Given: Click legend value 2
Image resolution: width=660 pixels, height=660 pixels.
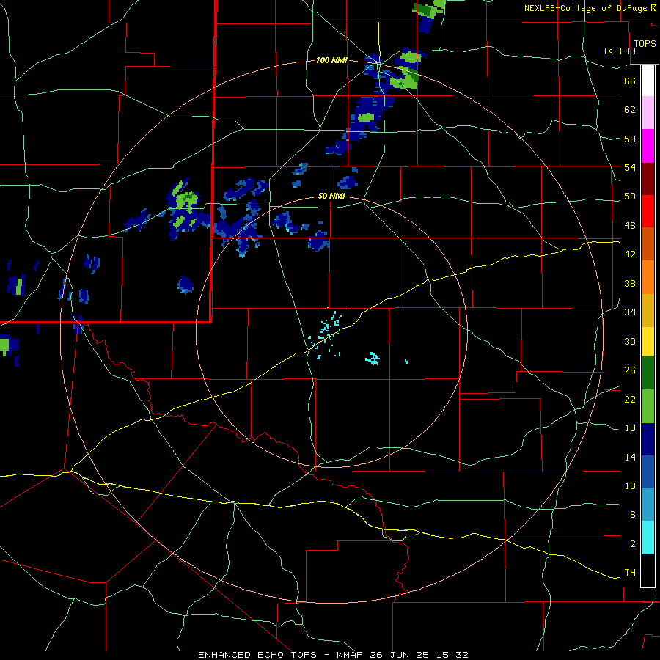Looking at the screenshot, I should pyautogui.click(x=632, y=543).
